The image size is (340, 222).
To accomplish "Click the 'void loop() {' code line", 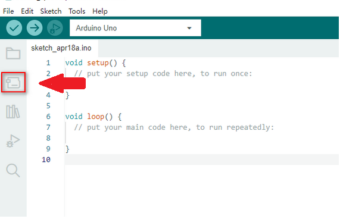I will 93,117.
